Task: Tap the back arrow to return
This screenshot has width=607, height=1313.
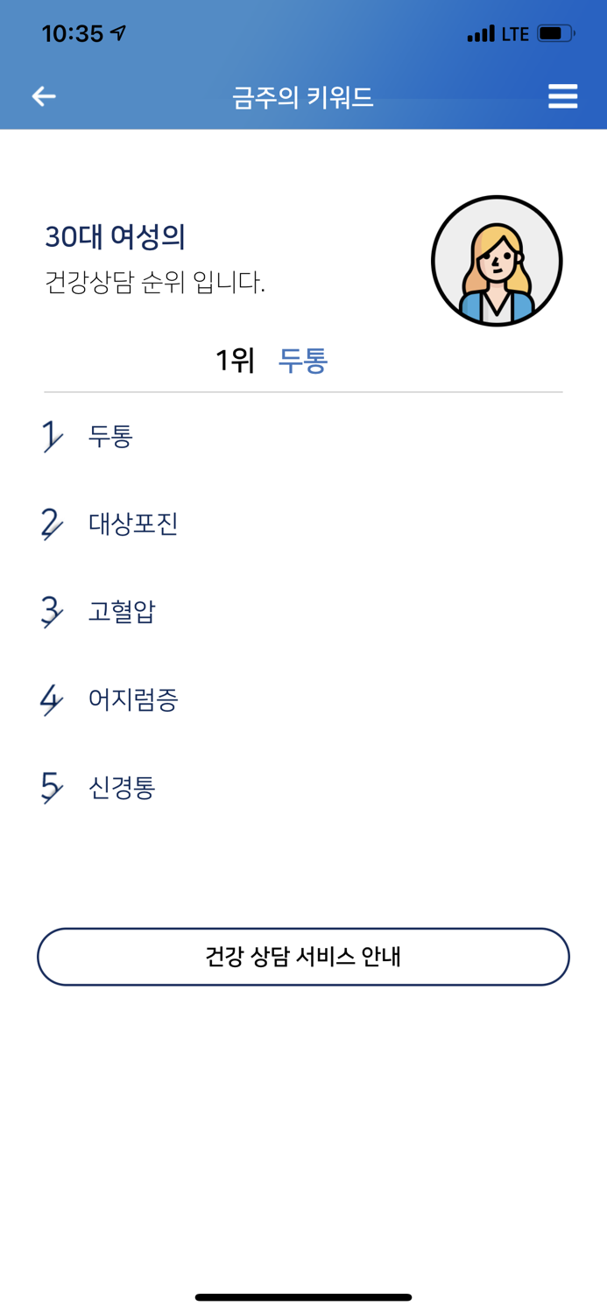Action: [43, 96]
